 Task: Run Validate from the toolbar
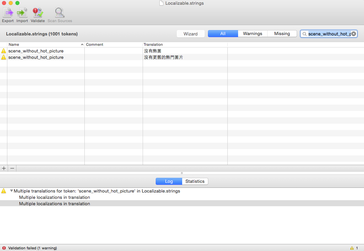[x=38, y=13]
